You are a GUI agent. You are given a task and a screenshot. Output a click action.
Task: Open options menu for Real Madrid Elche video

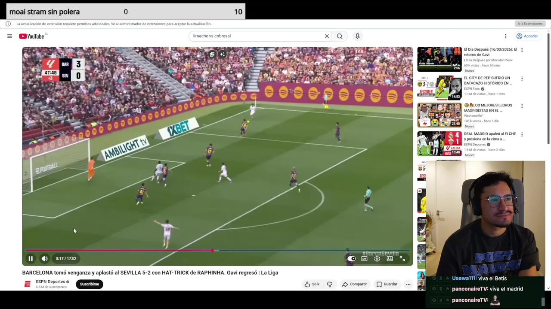pos(522,135)
